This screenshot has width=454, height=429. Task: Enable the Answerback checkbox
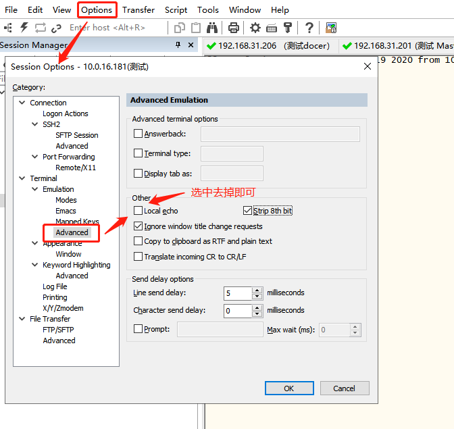[x=138, y=134]
